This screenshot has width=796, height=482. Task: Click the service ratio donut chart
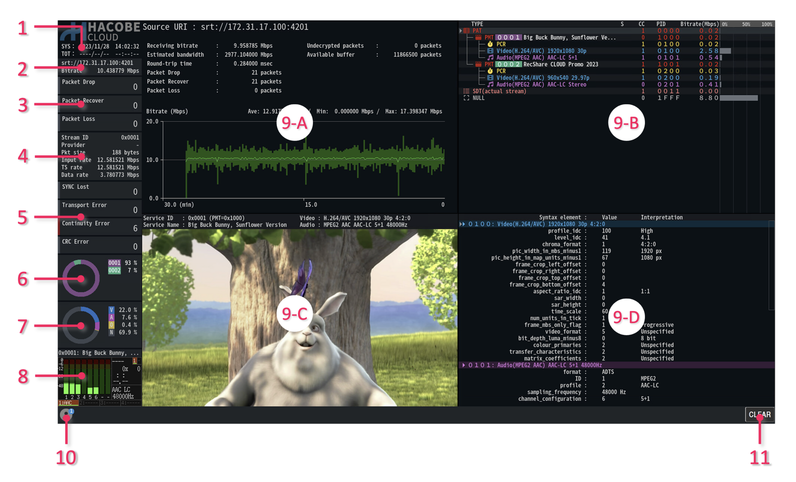(x=81, y=278)
